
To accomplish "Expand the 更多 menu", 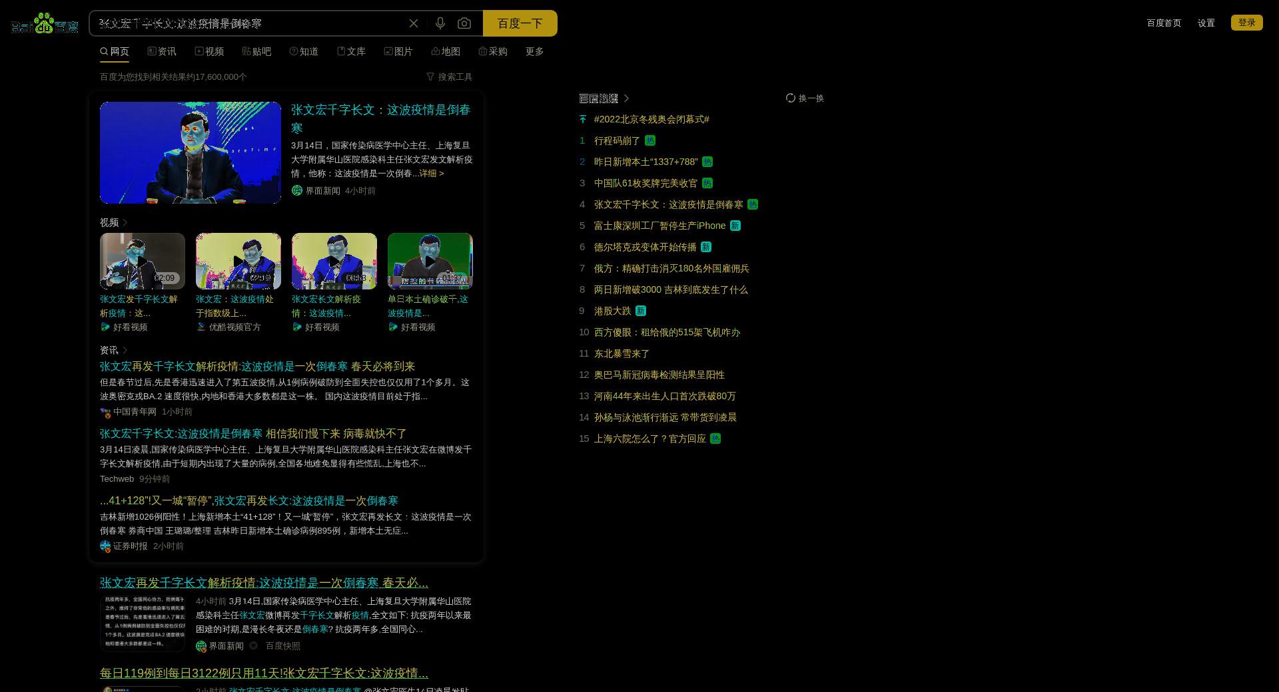I will (x=535, y=51).
